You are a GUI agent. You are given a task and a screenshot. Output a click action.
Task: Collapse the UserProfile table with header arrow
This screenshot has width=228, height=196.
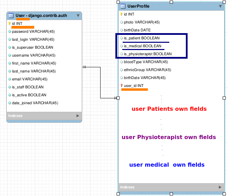click(220, 6)
